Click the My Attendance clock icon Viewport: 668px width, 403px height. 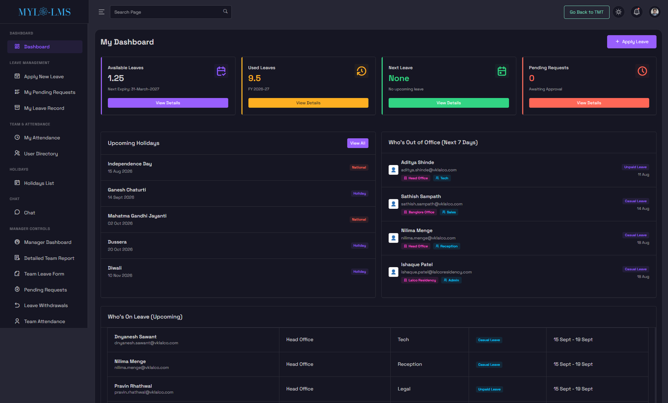coord(17,137)
